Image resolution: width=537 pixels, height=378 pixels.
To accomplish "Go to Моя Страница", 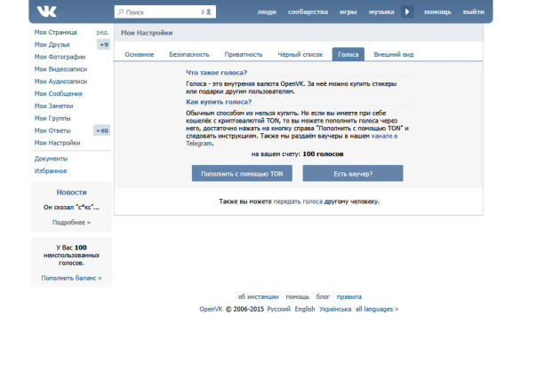I will tap(55, 32).
